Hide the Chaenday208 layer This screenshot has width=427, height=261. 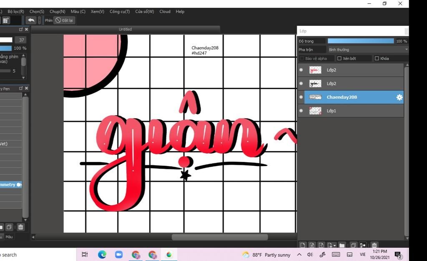[301, 97]
